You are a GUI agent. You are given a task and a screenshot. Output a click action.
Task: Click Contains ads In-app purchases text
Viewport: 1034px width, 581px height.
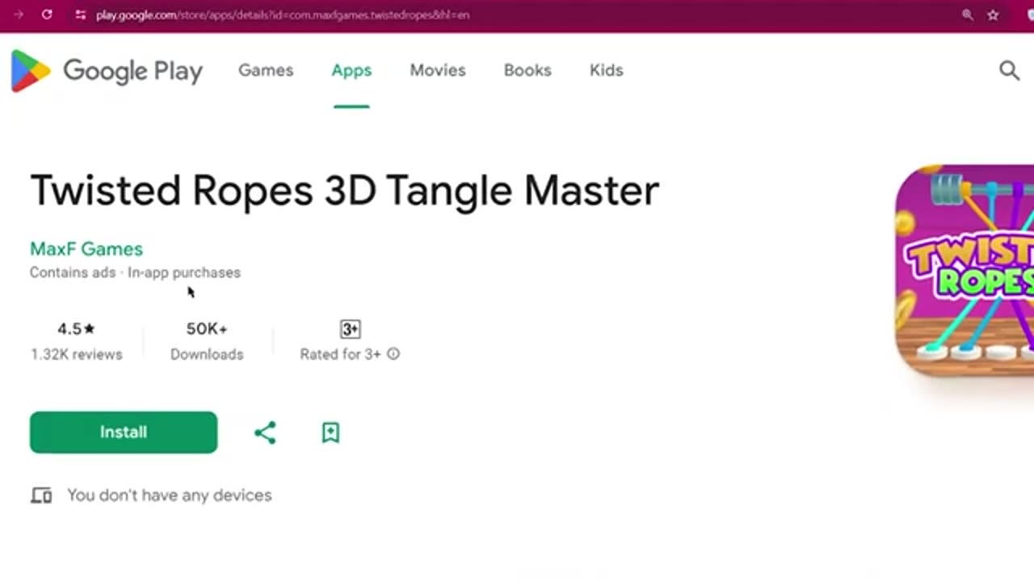(135, 273)
